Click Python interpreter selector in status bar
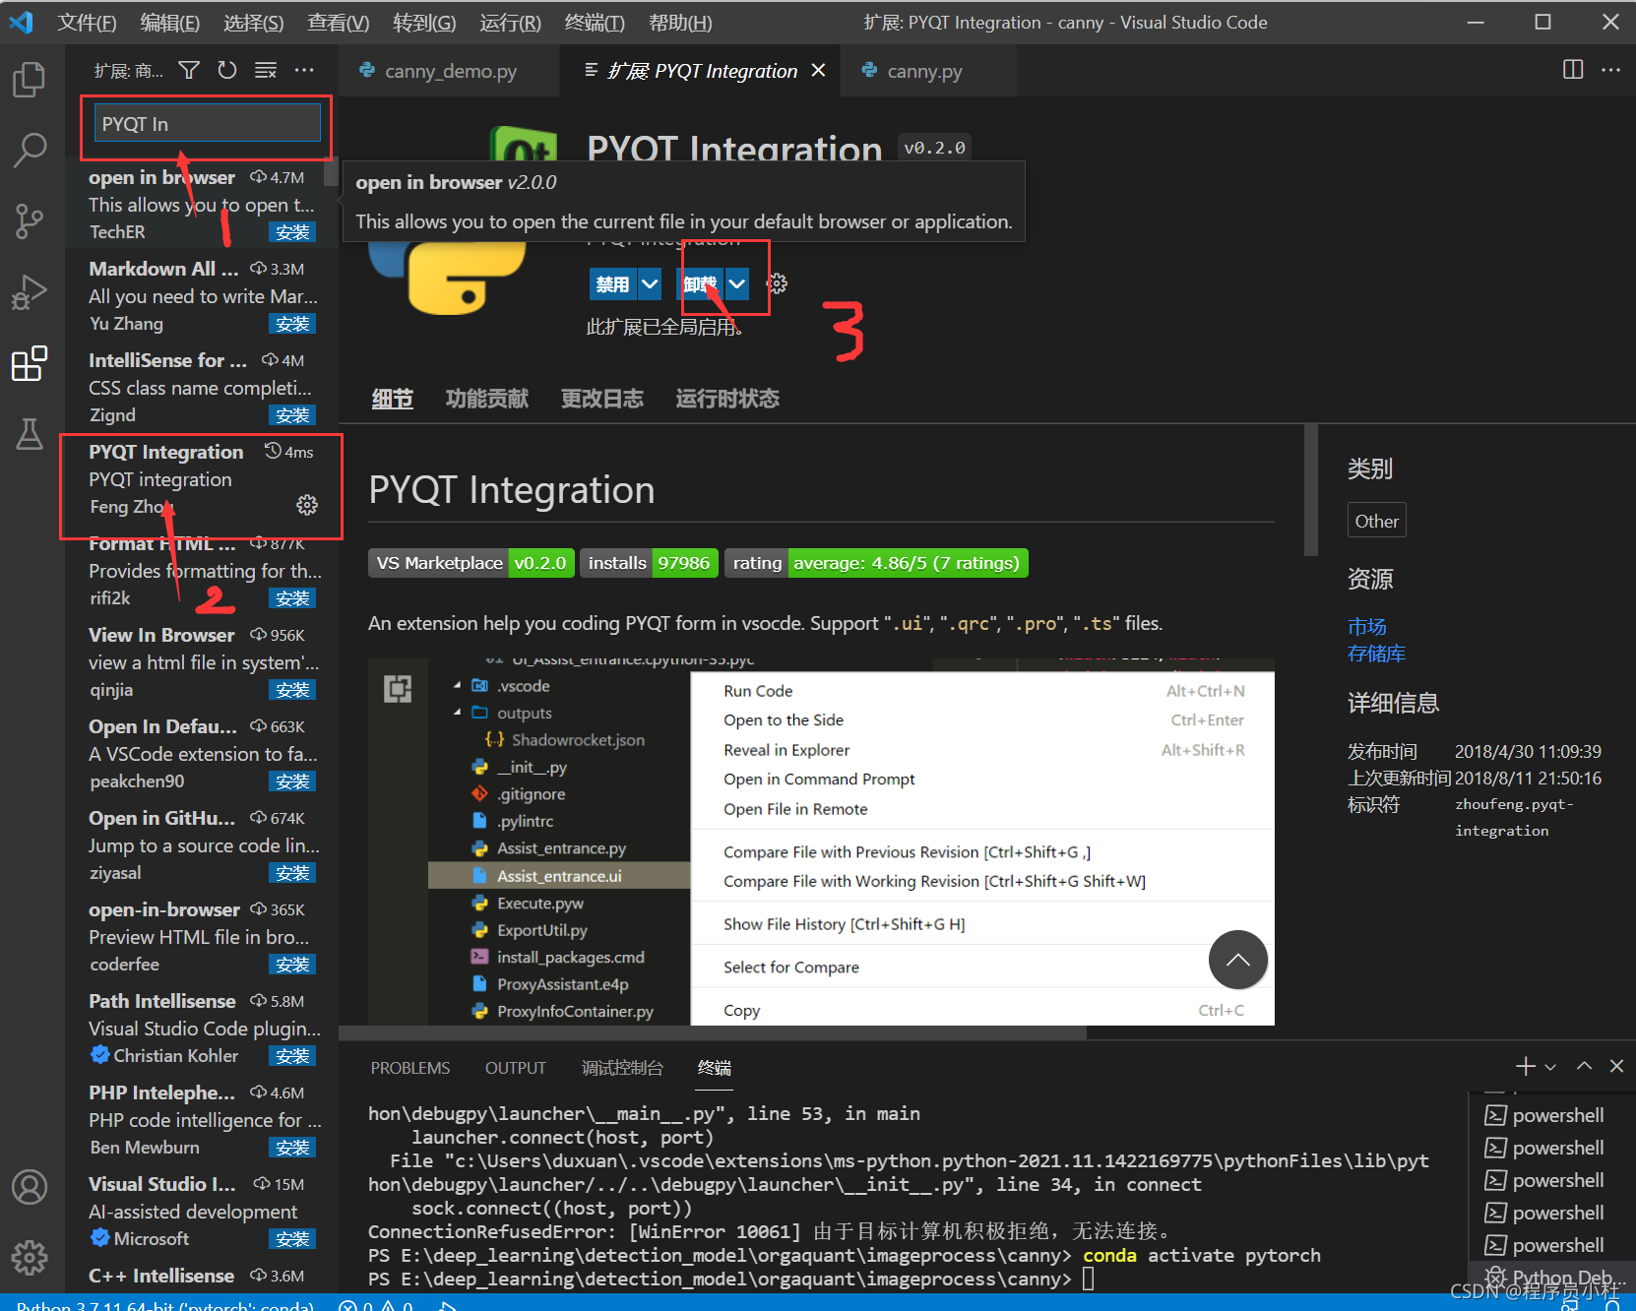The height and width of the screenshot is (1311, 1636). pyautogui.click(x=165, y=1305)
